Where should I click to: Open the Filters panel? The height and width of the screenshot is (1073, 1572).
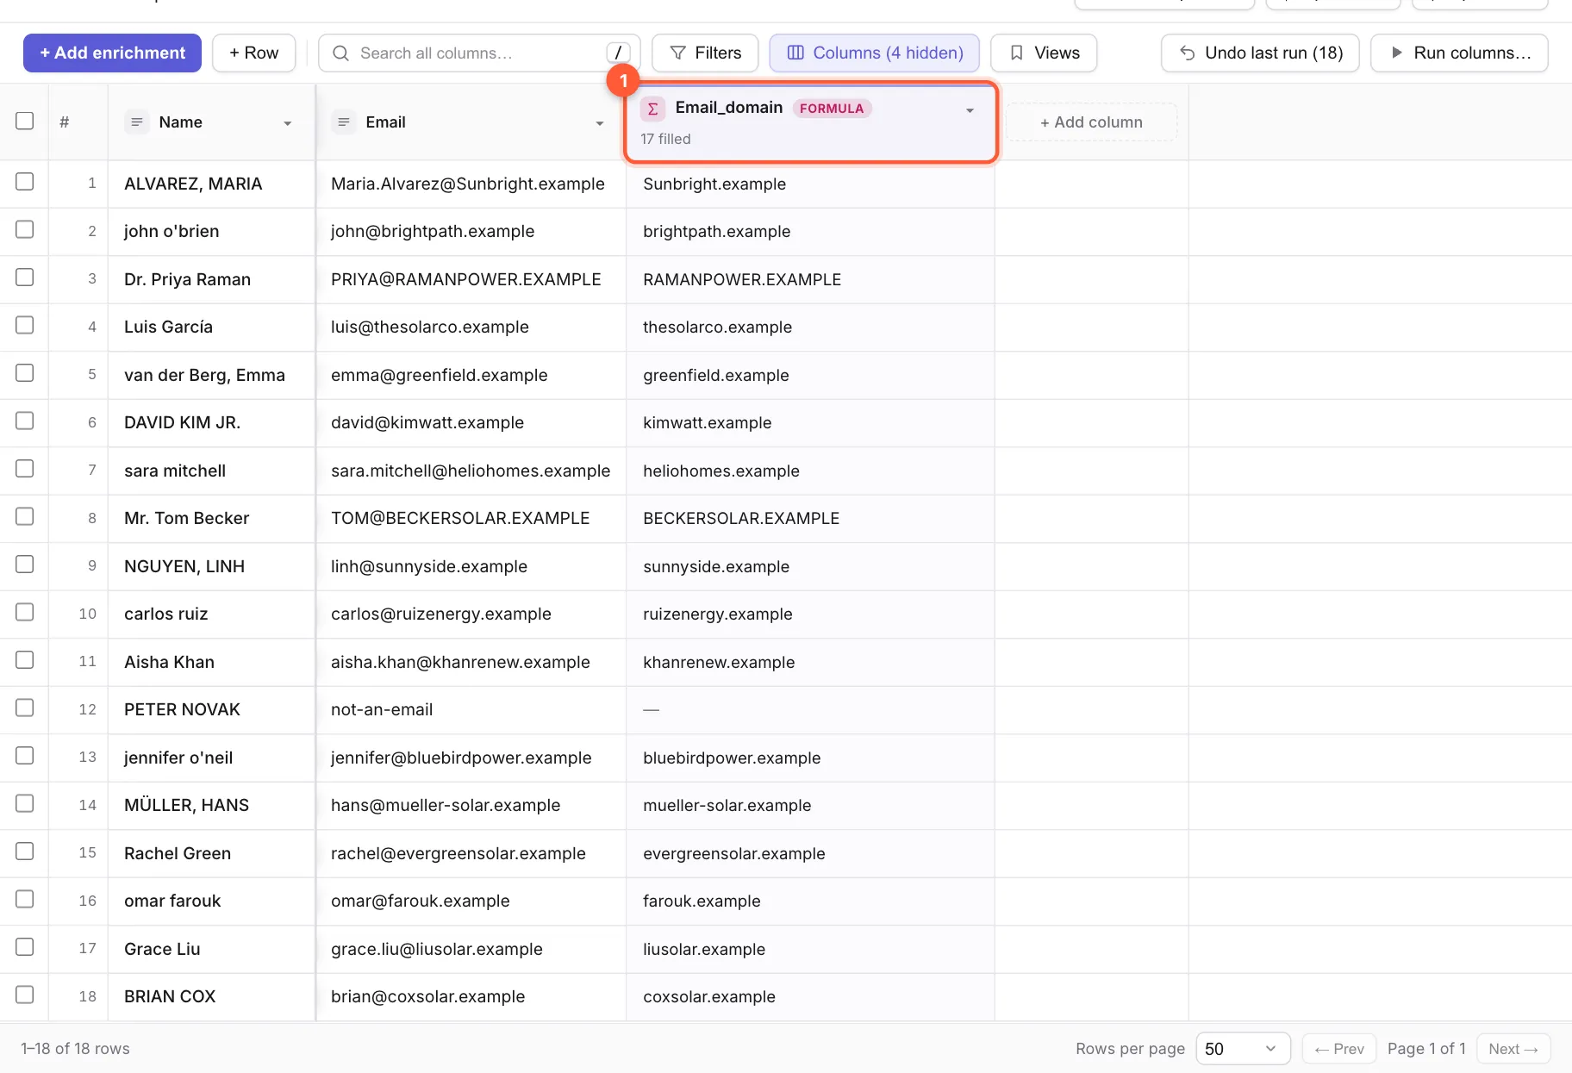coord(705,53)
